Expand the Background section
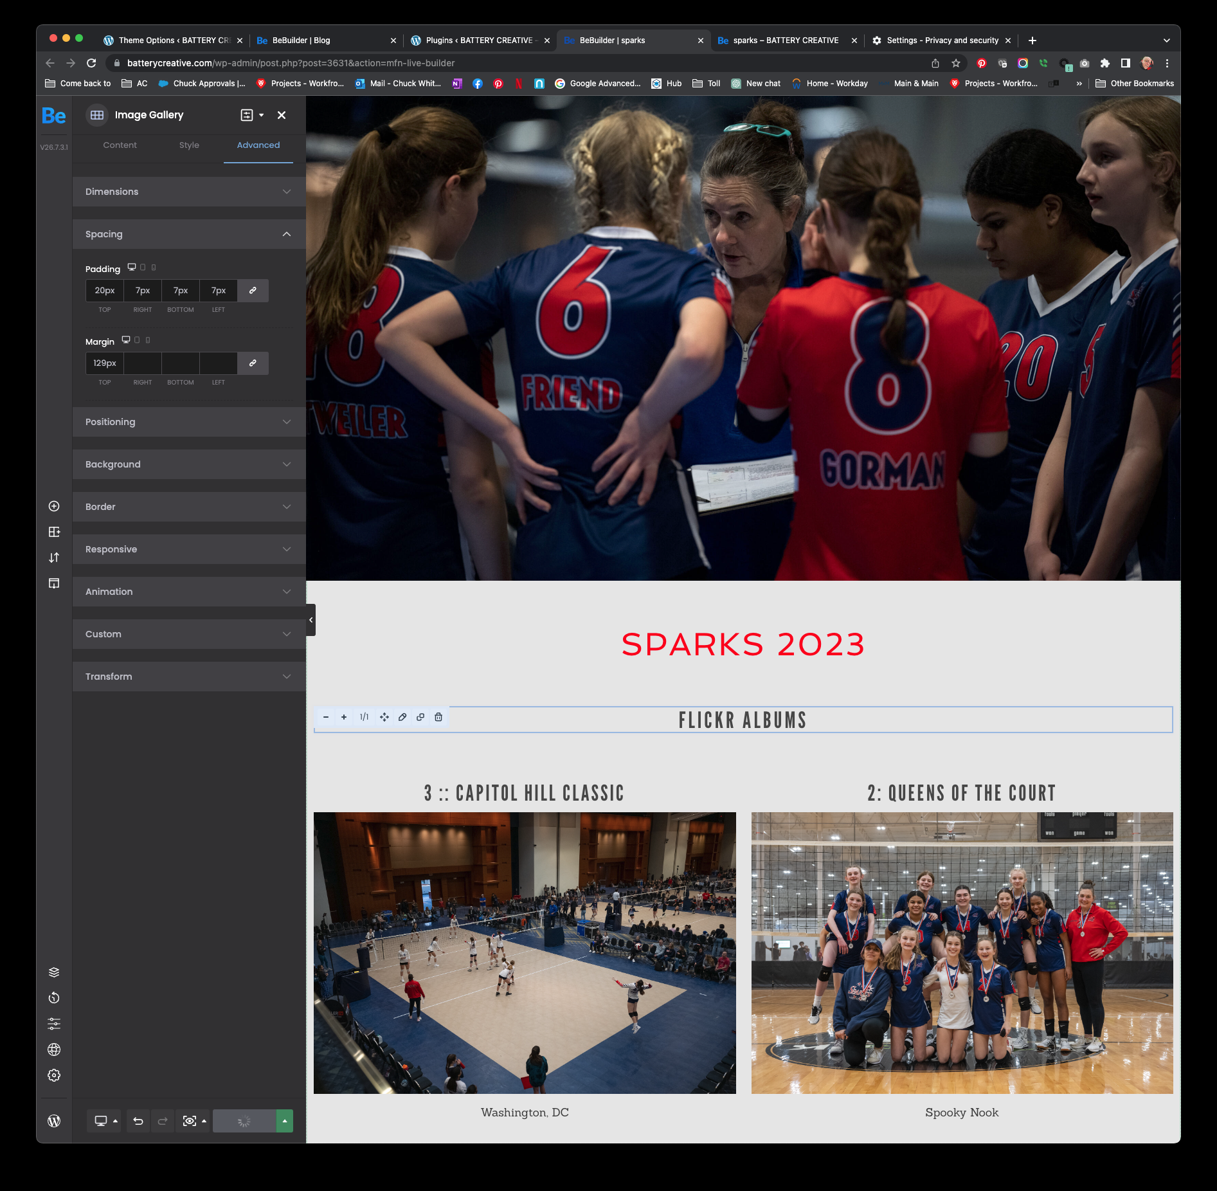 (x=189, y=464)
